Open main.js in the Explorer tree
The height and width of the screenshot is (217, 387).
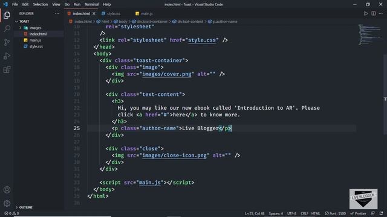35,40
